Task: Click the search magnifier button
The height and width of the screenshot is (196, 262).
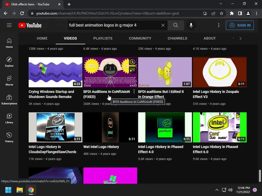Action: pos(176,25)
